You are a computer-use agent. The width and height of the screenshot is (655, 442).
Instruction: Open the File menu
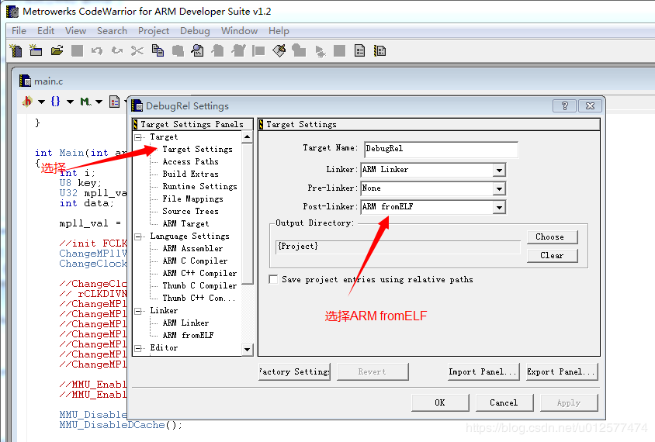19,31
